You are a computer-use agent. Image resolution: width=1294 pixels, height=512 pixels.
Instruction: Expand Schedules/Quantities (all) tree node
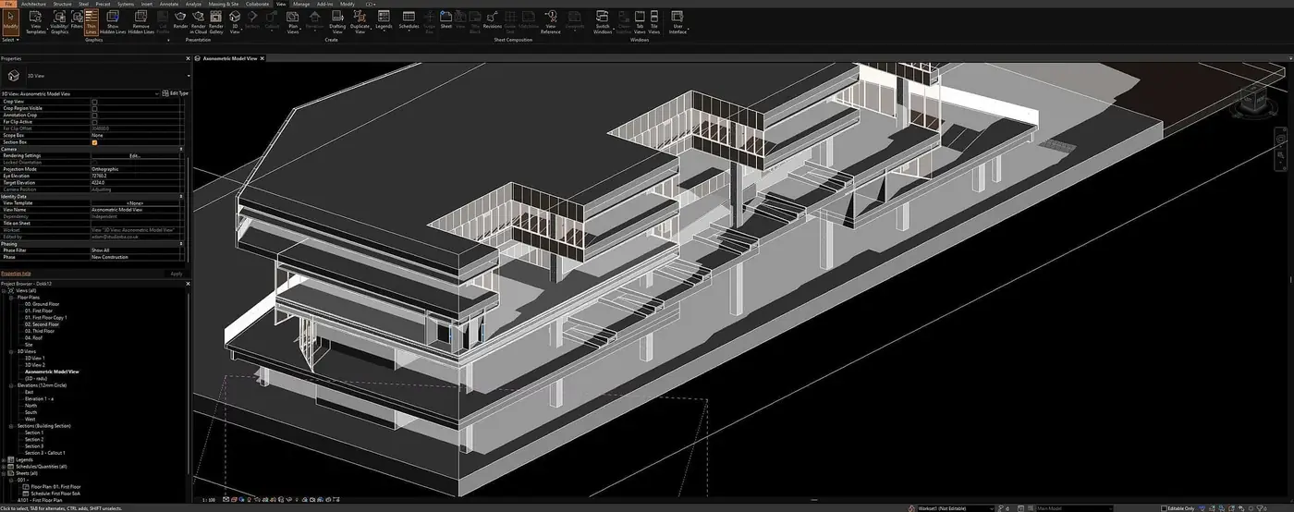5,467
